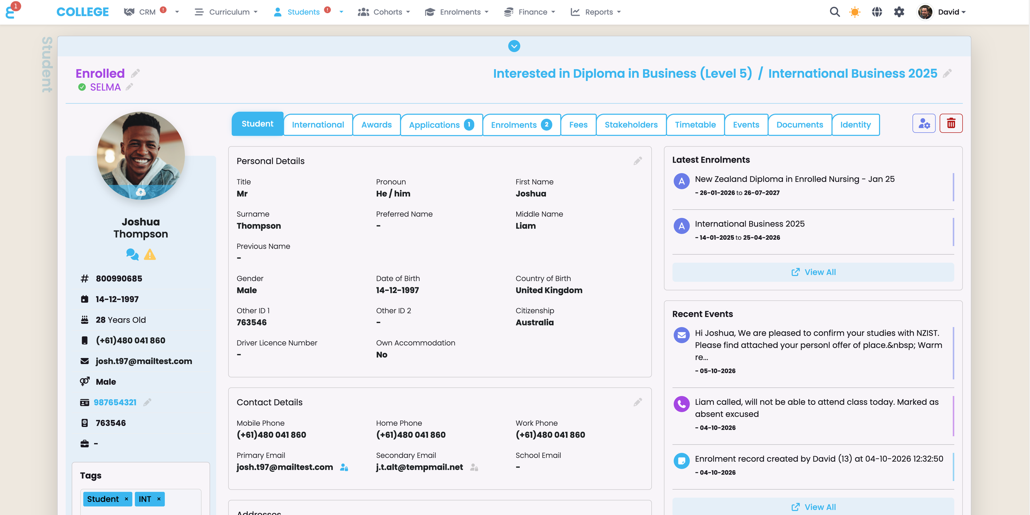Screen dimensions: 1030x515
Task: Switch to the Fees tab
Action: click(x=578, y=125)
